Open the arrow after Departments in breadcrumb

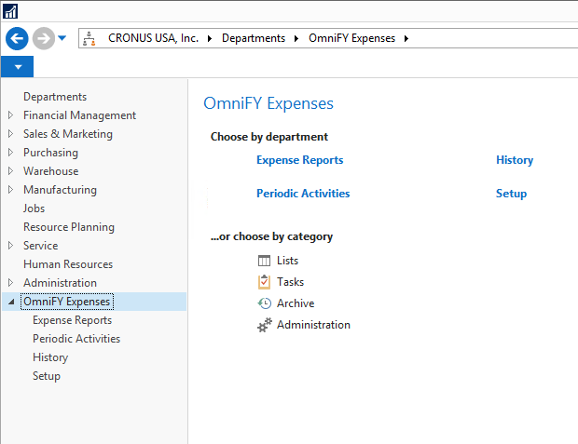(296, 38)
